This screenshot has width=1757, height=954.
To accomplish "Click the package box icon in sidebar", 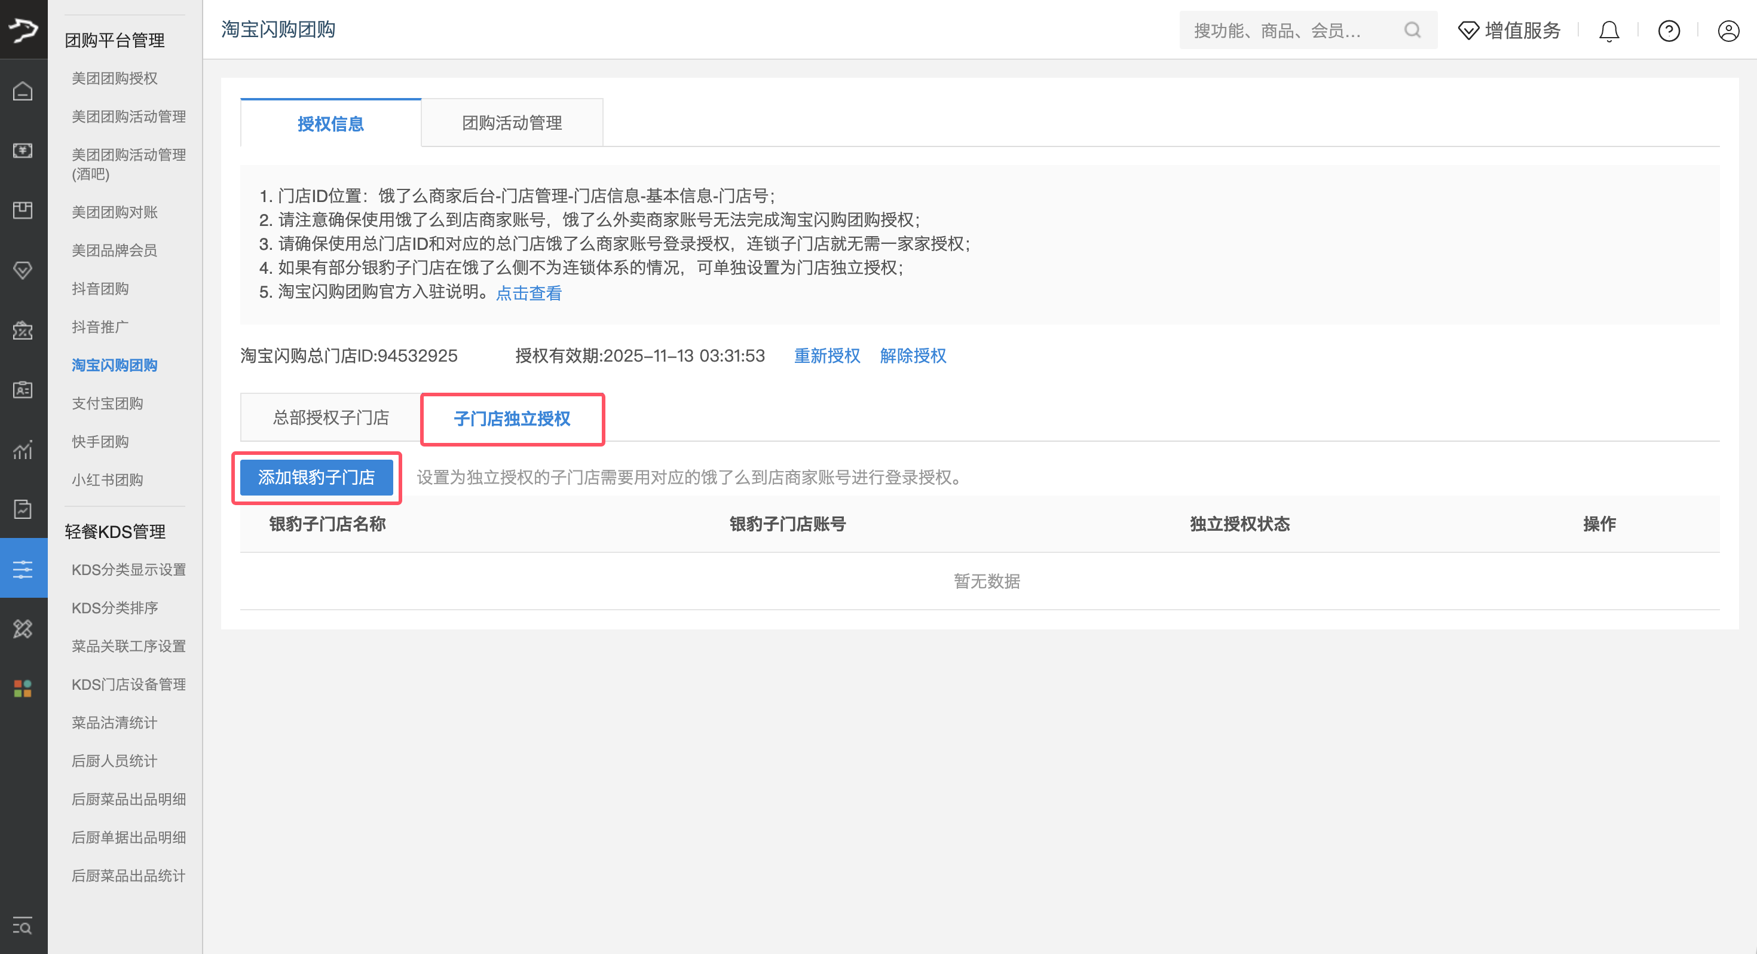I will (23, 209).
